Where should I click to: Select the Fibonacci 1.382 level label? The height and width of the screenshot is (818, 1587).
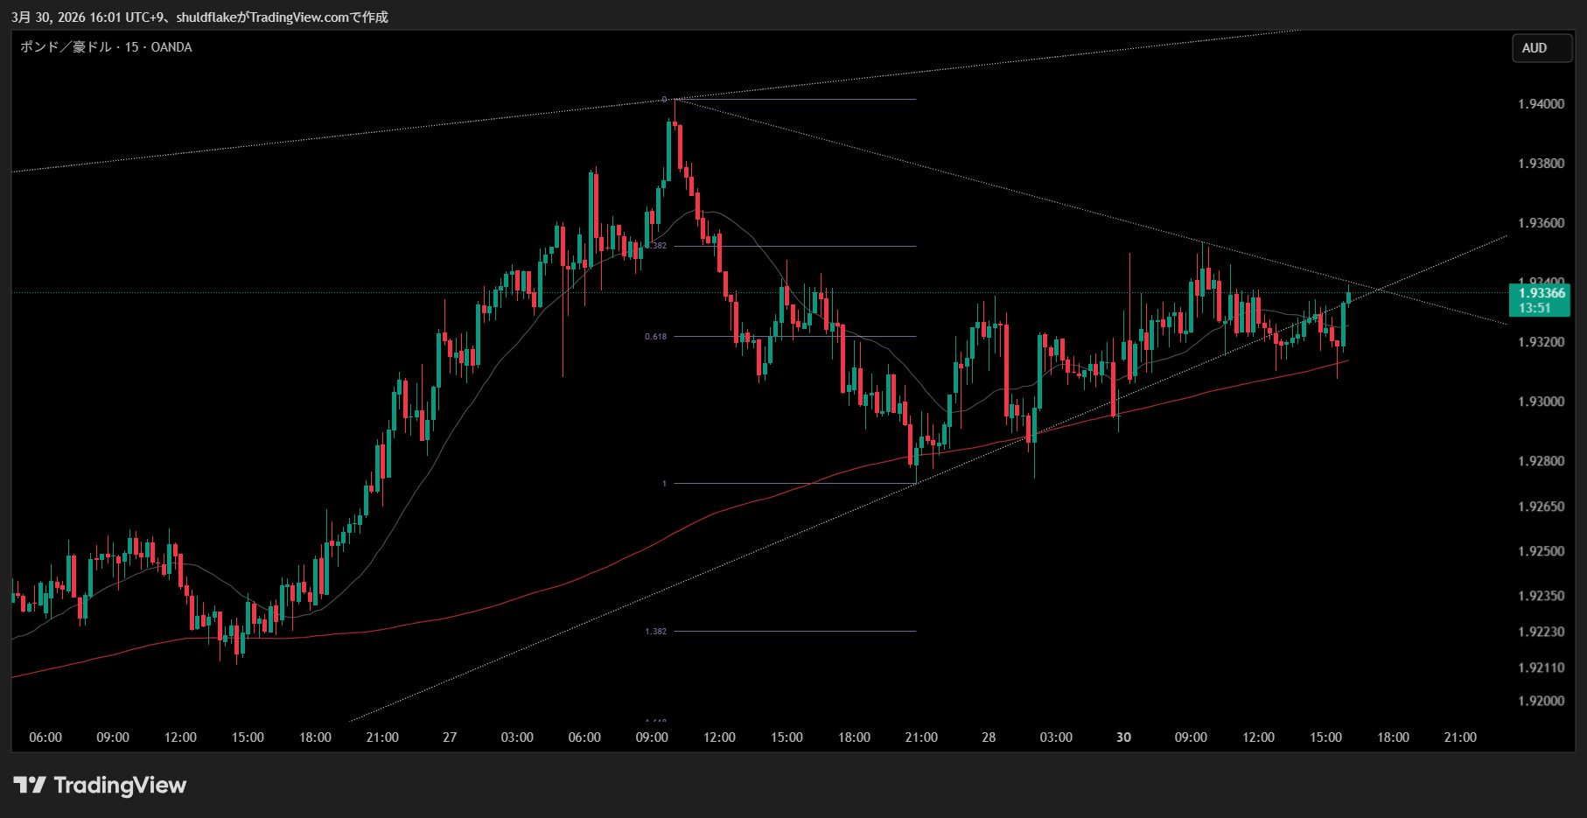[x=655, y=632]
